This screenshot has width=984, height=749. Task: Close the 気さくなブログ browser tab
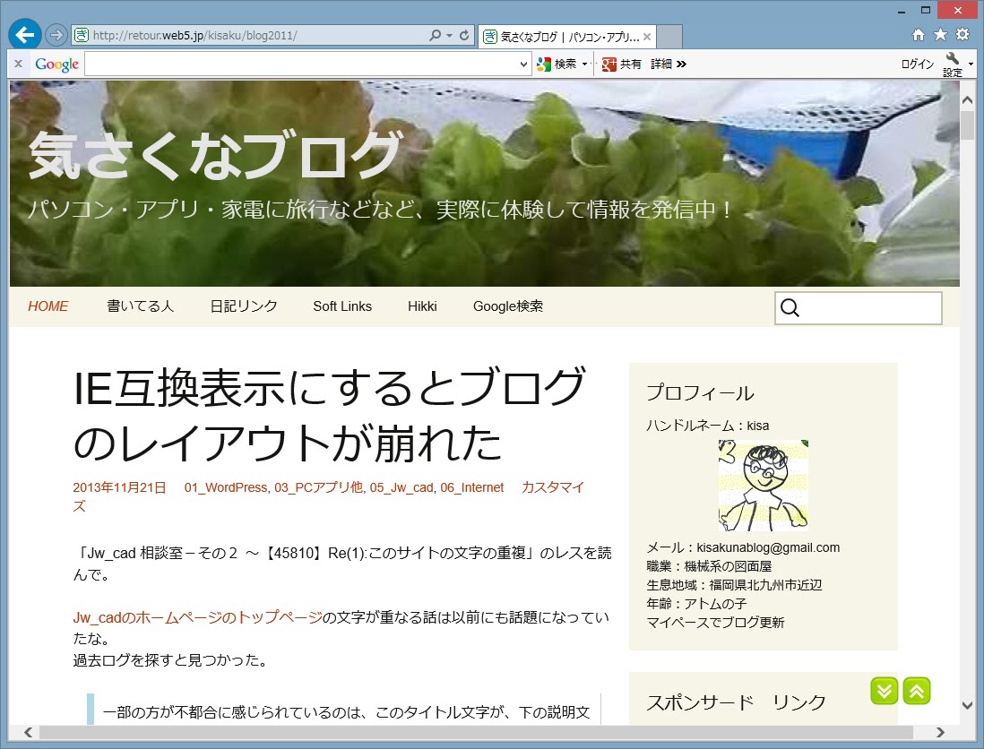[x=647, y=37]
